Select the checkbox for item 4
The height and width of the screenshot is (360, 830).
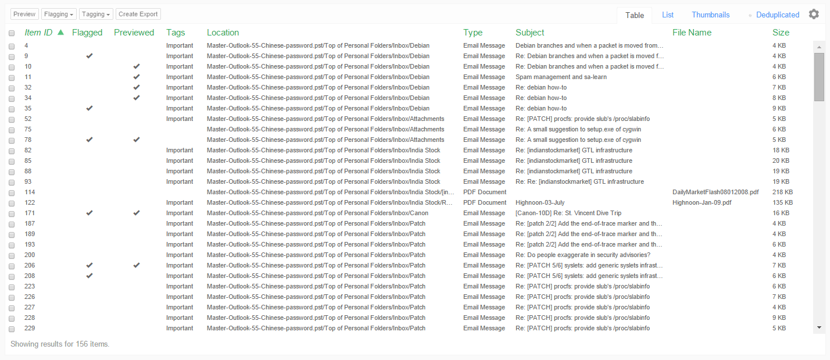(12, 46)
